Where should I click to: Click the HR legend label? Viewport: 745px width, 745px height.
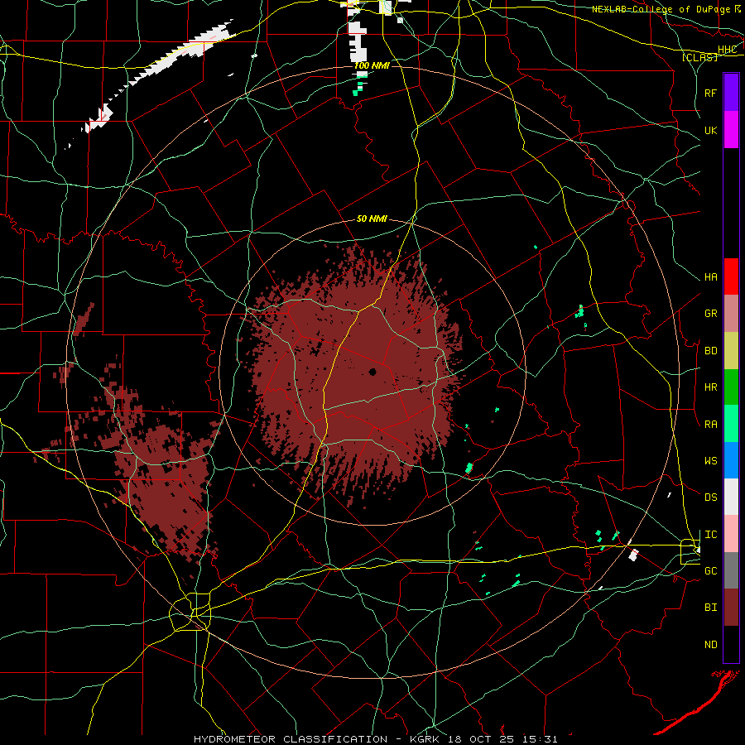[x=711, y=387]
